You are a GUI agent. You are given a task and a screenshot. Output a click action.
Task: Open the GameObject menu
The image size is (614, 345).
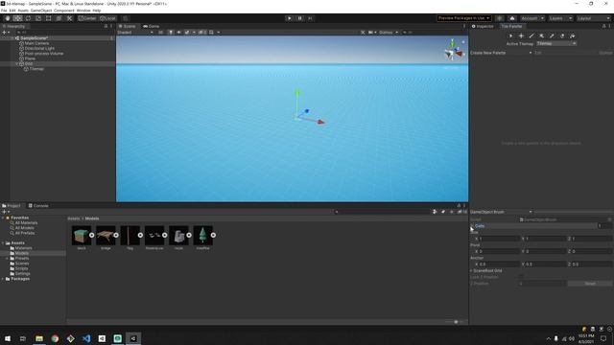(x=41, y=11)
